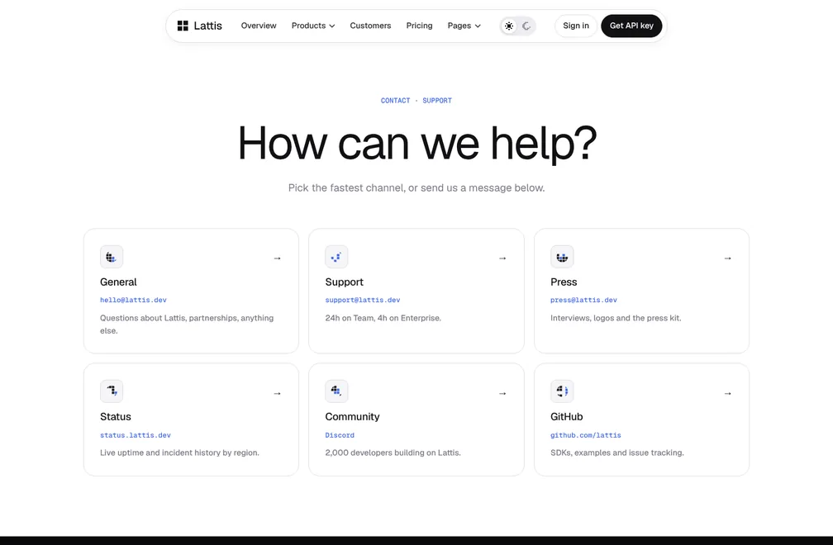Click "24h on Team, 4h on Enterprise." text
The width and height of the screenshot is (833, 545).
pos(383,318)
